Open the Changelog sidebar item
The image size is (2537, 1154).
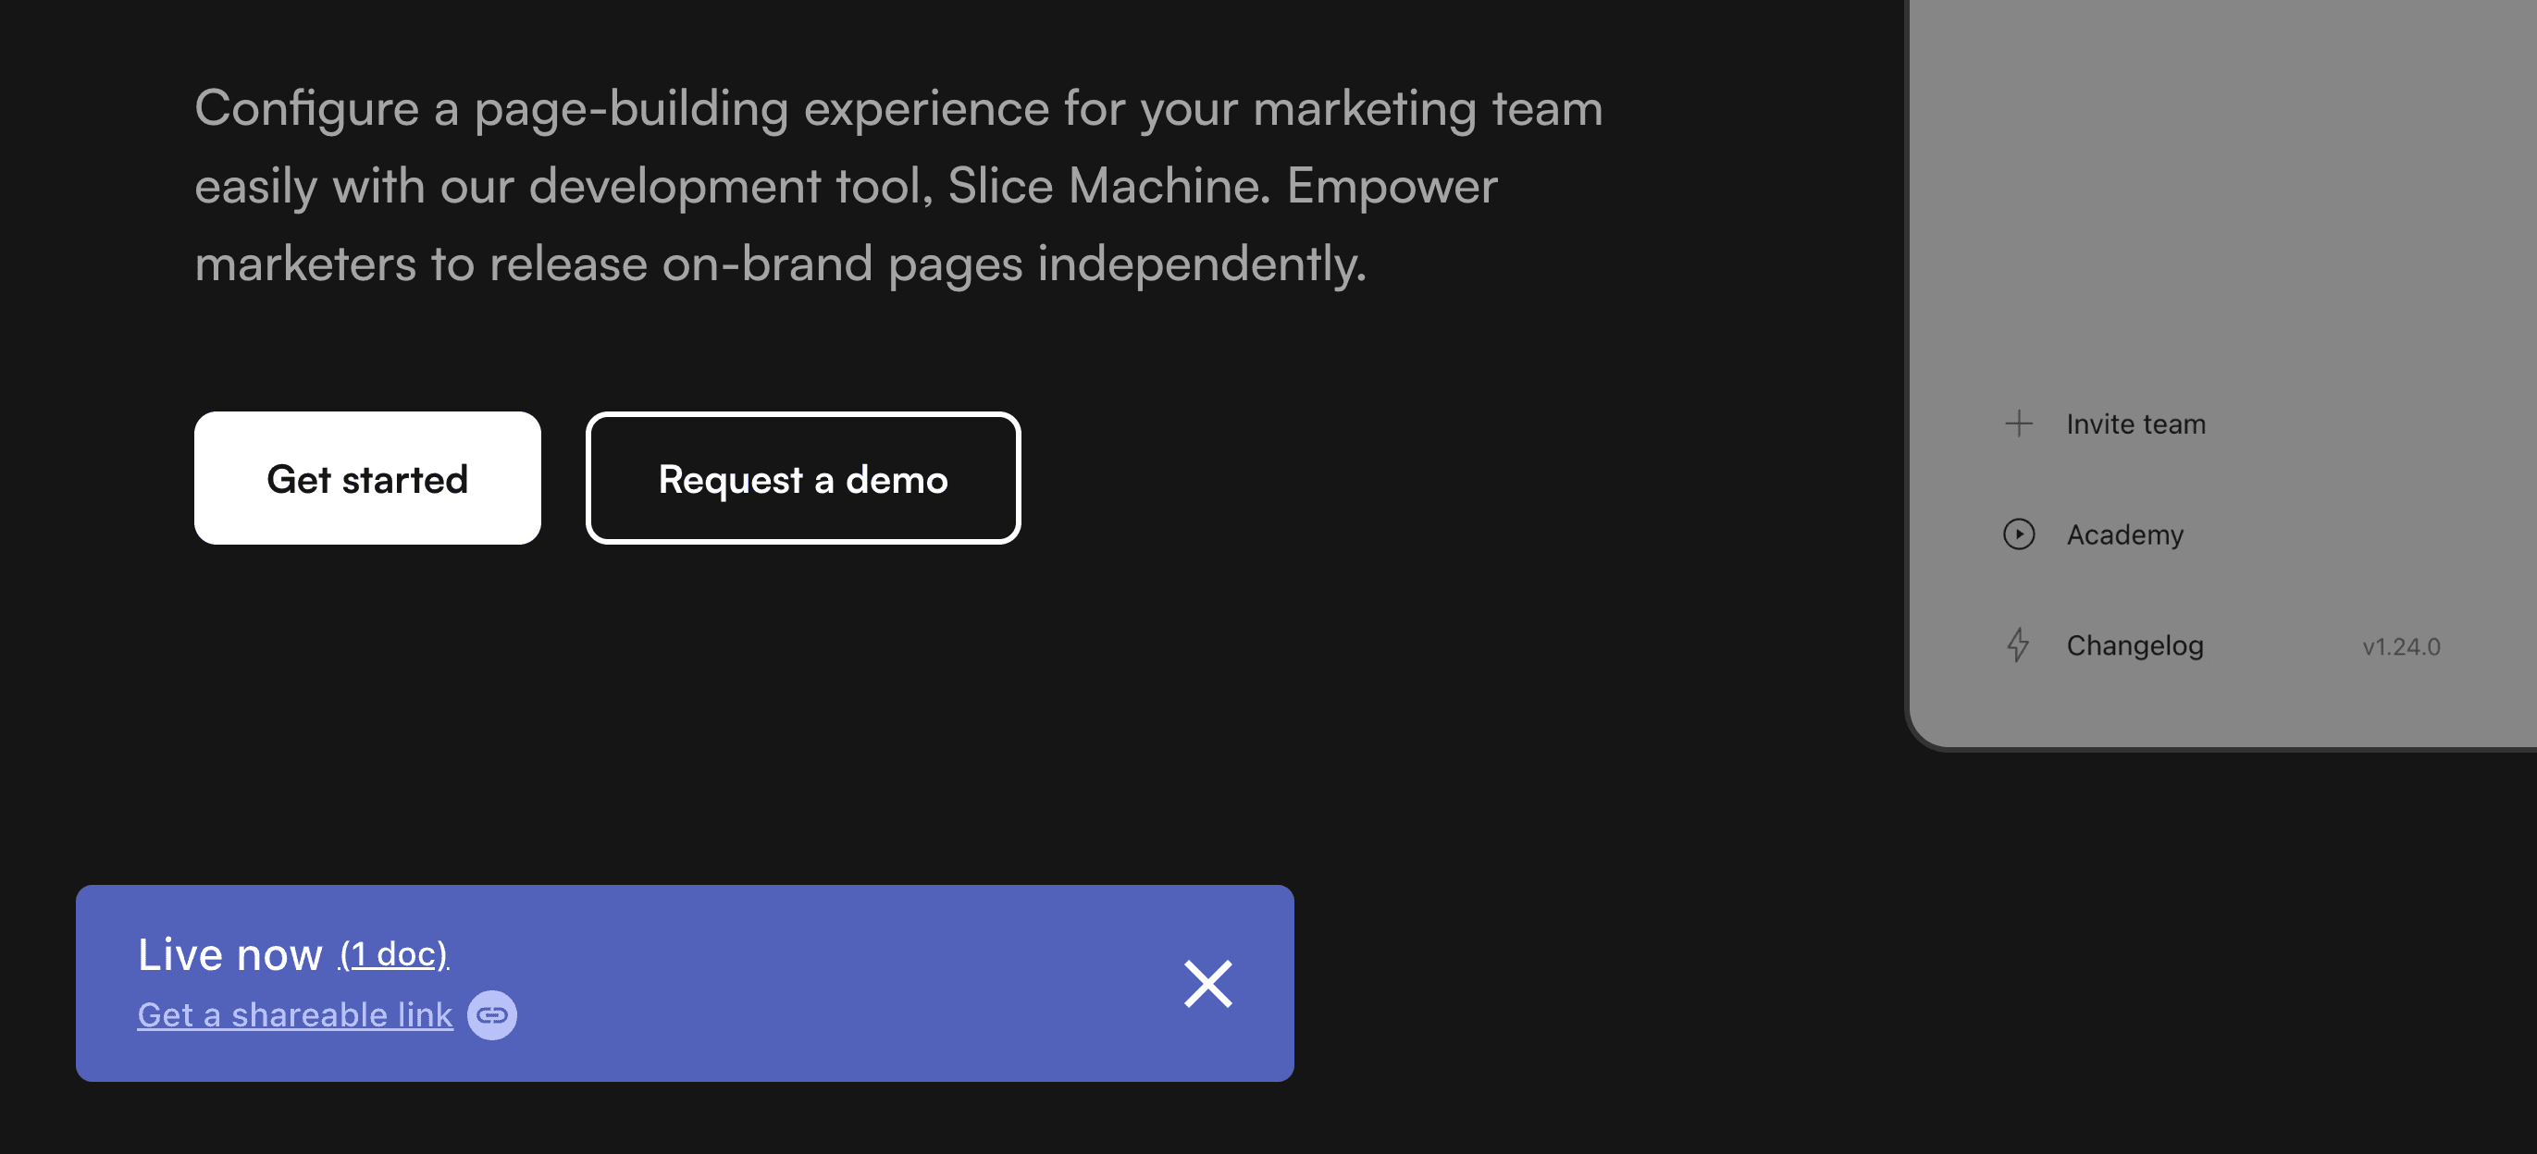[x=2135, y=645]
